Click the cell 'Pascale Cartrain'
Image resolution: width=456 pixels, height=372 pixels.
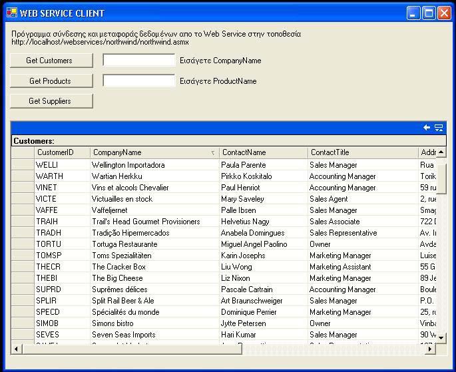264,289
